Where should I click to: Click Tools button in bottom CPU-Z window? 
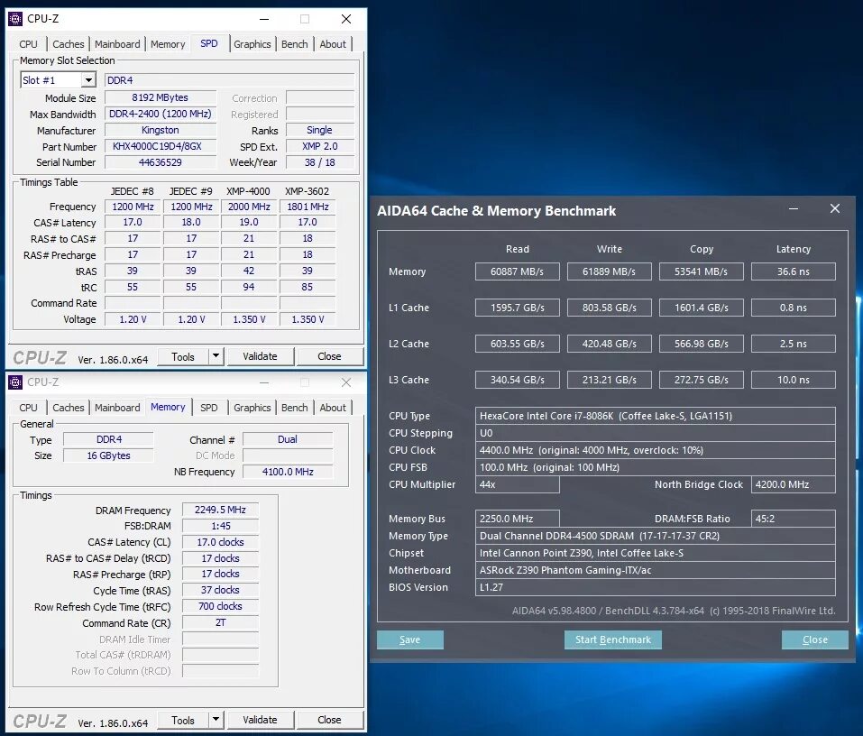click(183, 720)
